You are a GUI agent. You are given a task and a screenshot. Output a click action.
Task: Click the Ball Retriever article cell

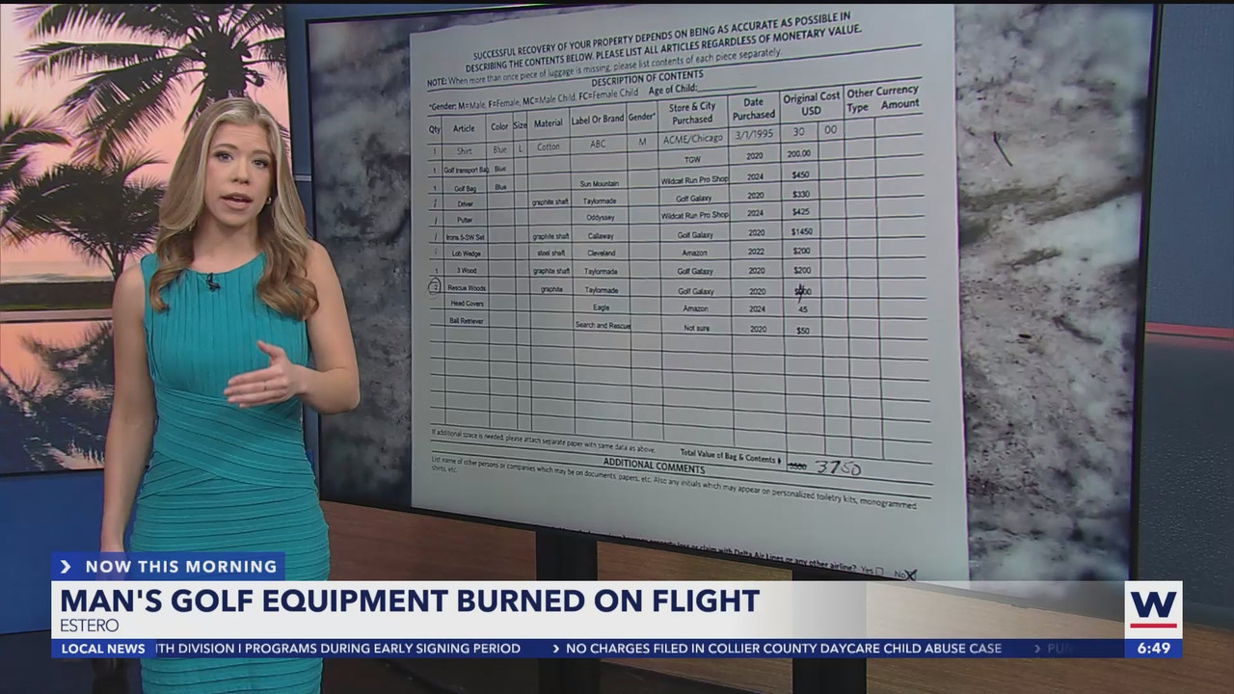coord(468,320)
